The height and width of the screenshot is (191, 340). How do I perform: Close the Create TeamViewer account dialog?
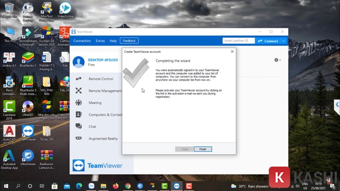click(x=232, y=51)
